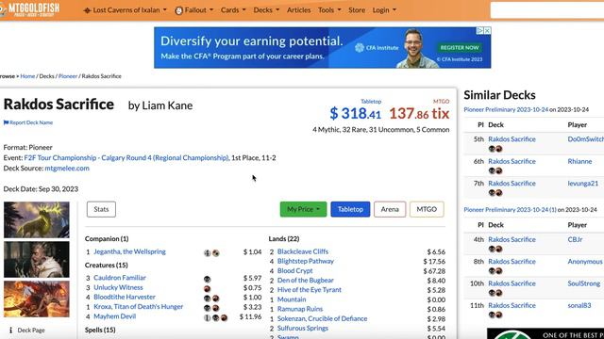
Task: Open Blightstep Pathway card link
Action: click(306, 261)
